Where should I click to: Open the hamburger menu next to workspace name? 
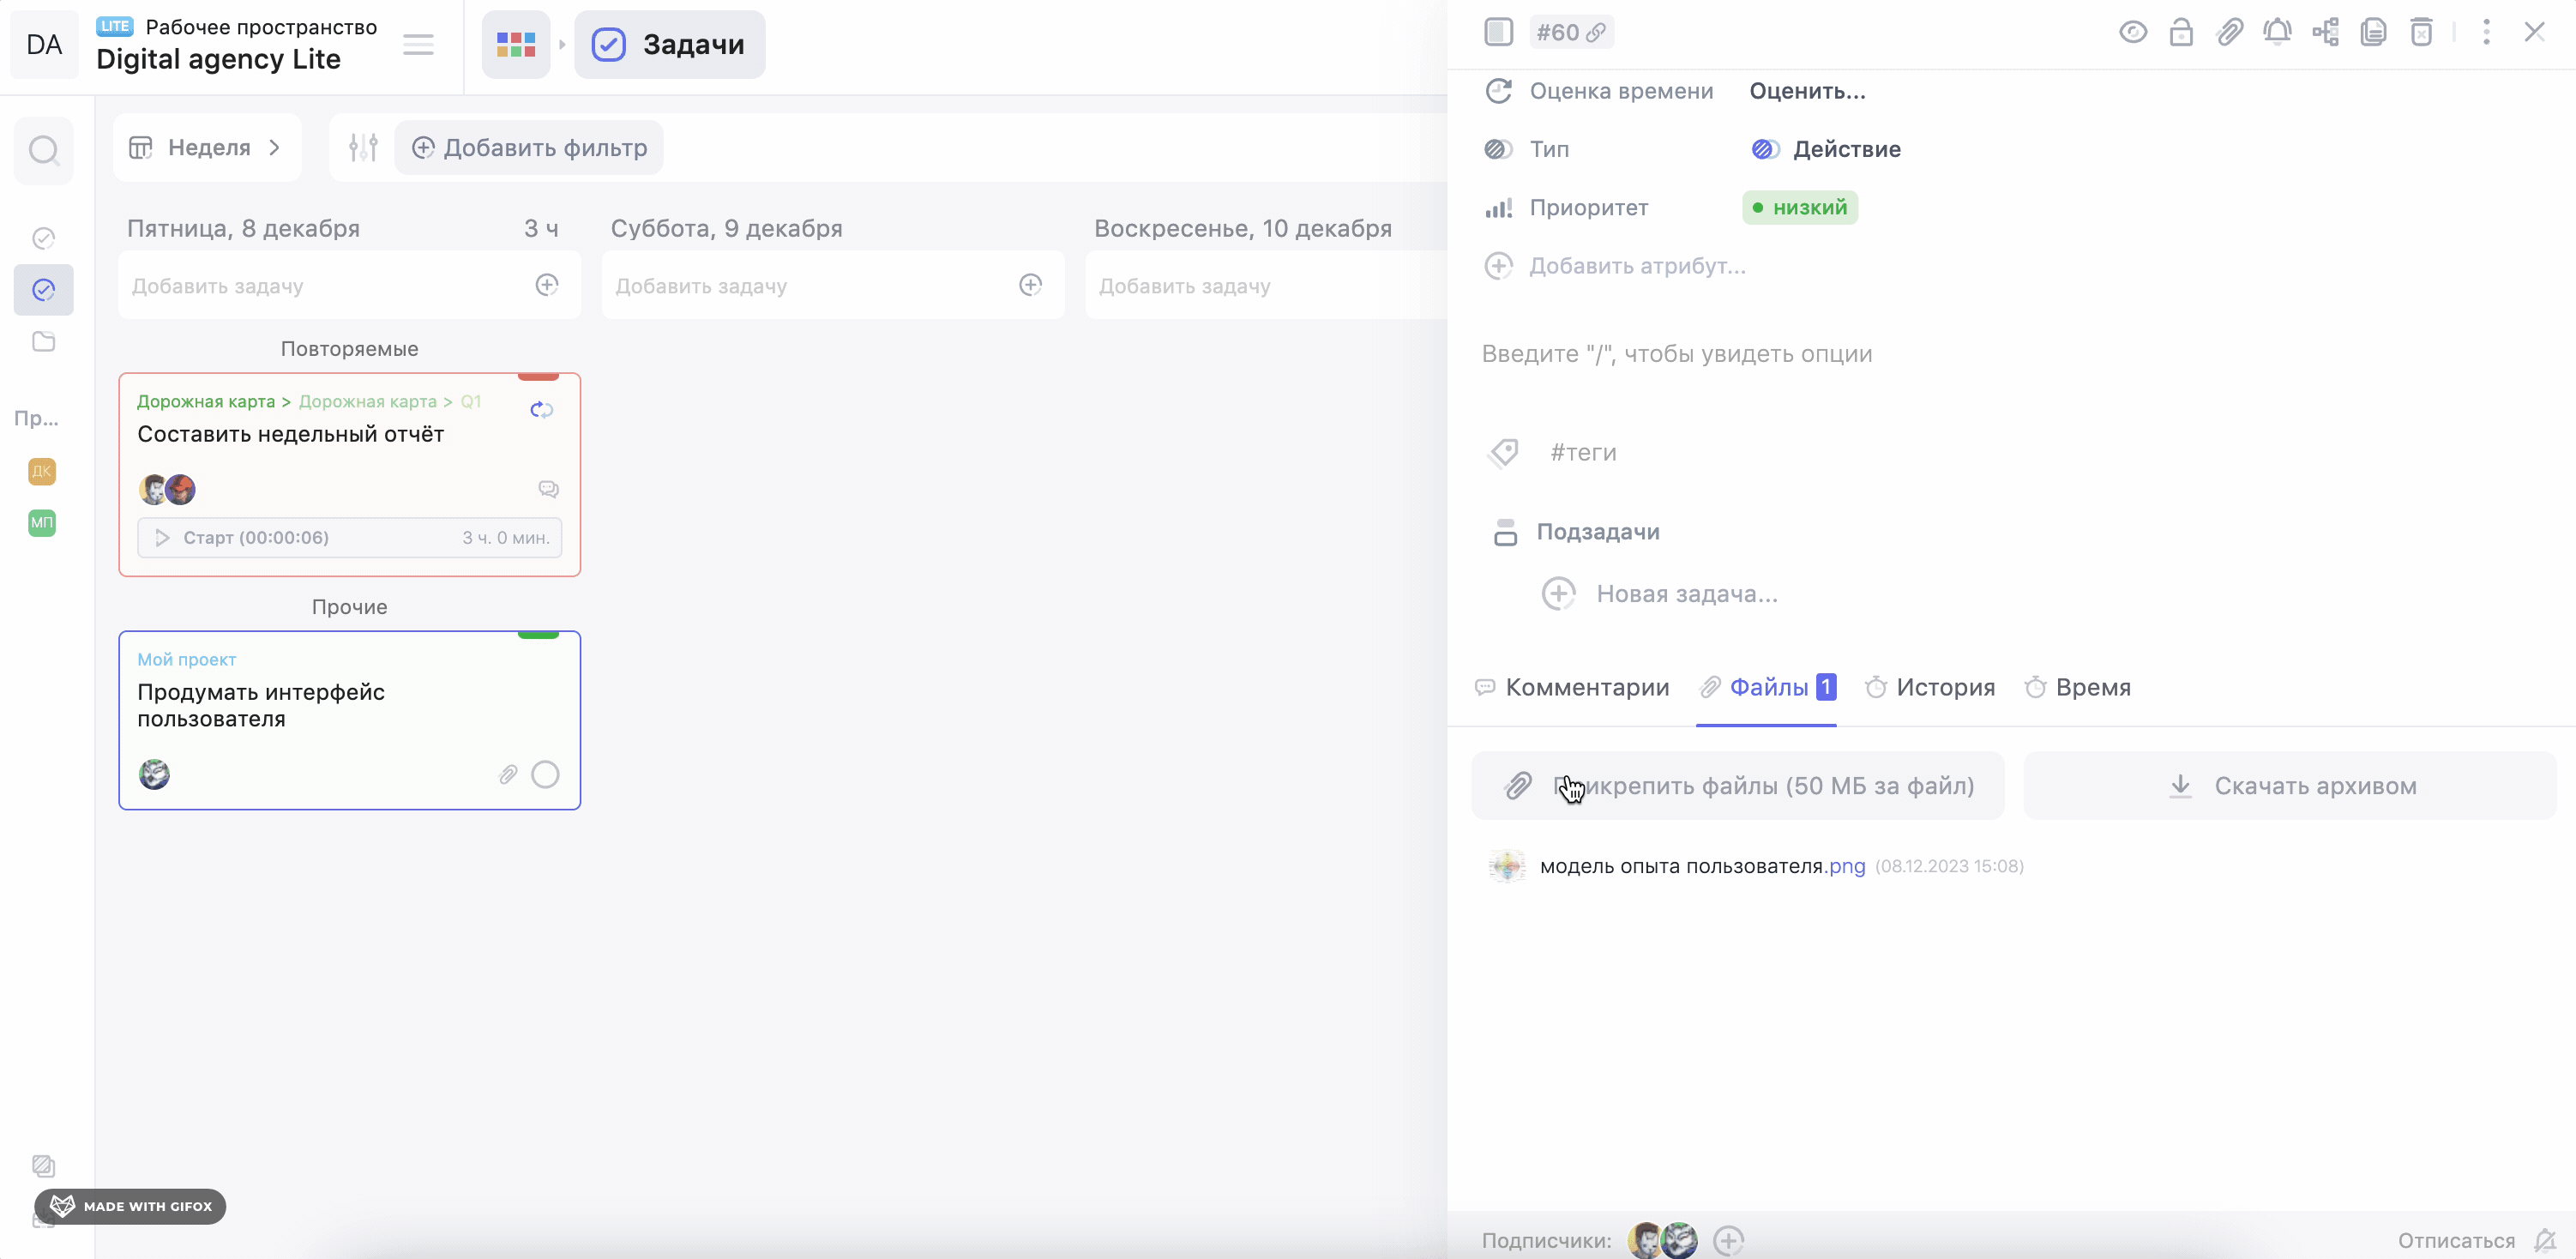[x=418, y=44]
